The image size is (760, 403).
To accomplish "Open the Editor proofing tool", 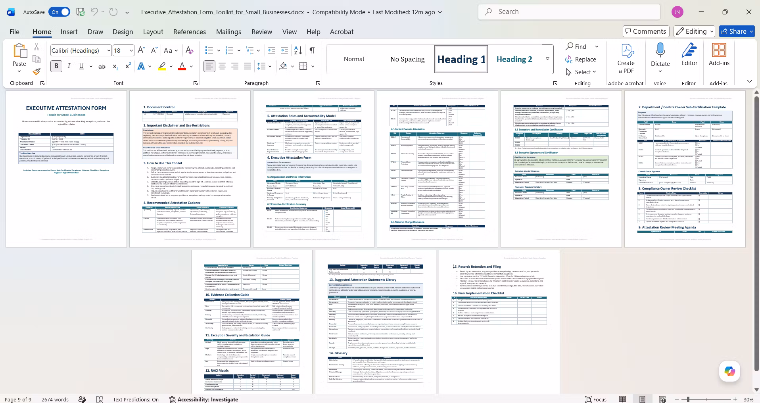I will click(x=689, y=55).
